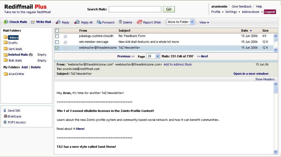
Task: Empty the Deleted Mails folder
Action: tap(42, 55)
